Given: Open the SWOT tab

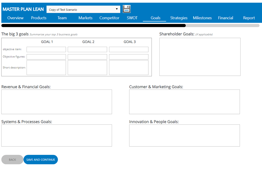Looking at the screenshot, I should pos(132,18).
